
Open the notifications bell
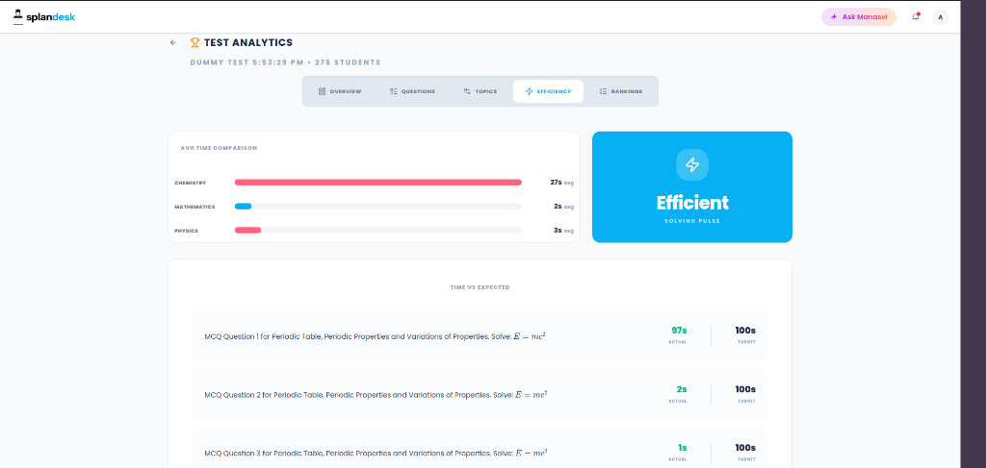click(x=916, y=17)
